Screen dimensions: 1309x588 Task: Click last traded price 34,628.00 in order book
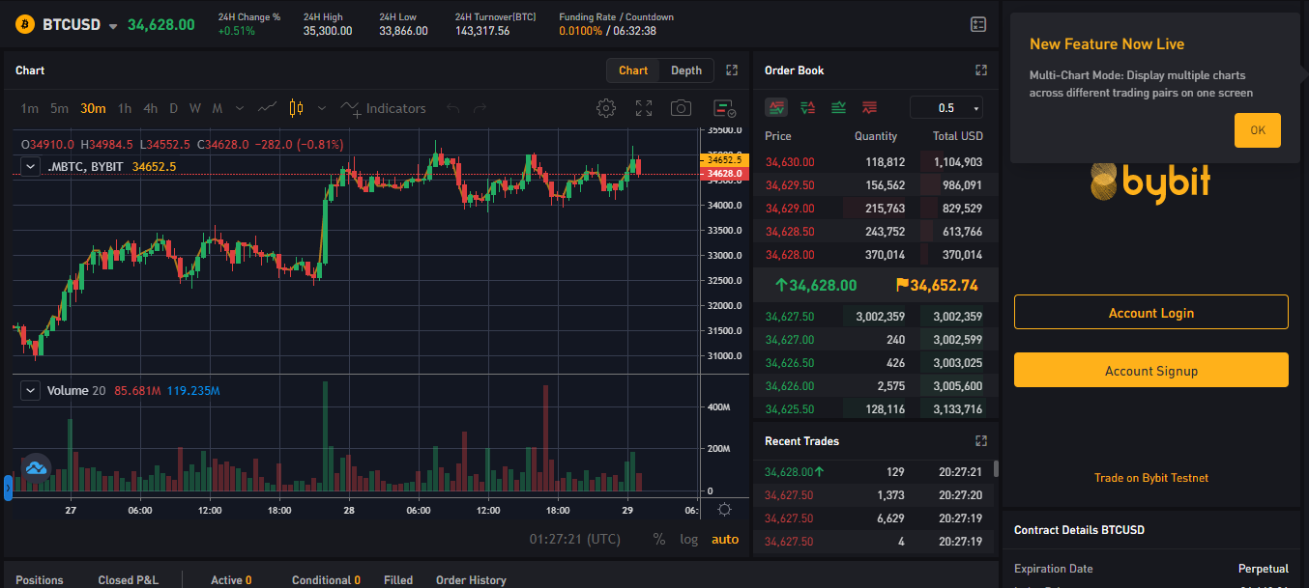pos(816,285)
